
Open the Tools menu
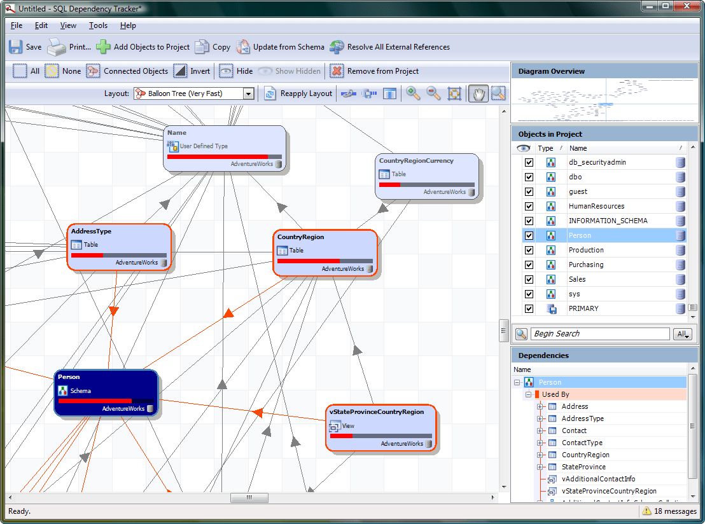97,25
